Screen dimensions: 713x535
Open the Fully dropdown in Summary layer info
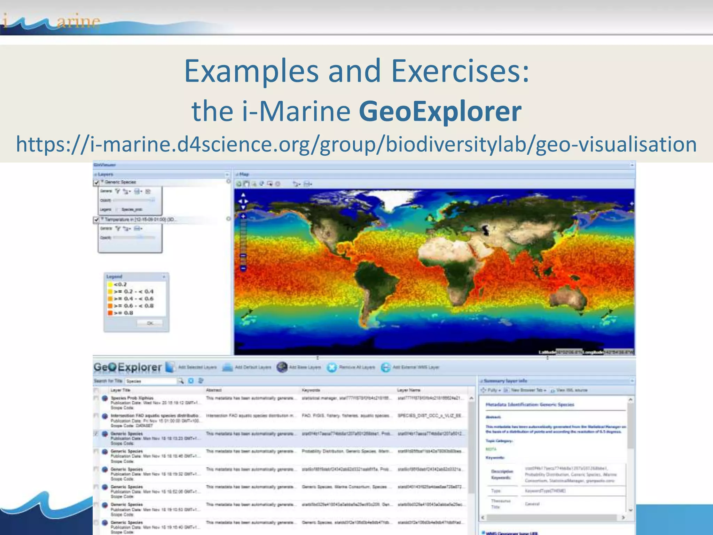[x=491, y=390]
